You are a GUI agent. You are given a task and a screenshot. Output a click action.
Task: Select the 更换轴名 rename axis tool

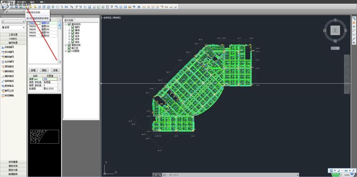(8, 86)
